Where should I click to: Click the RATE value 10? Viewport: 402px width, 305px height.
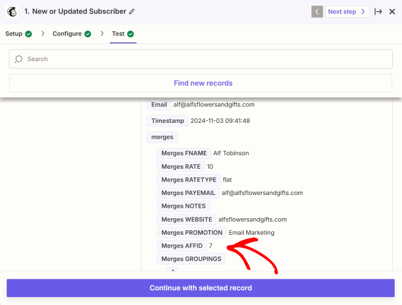tap(210, 166)
